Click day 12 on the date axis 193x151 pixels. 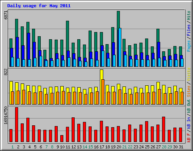pos(74,147)
